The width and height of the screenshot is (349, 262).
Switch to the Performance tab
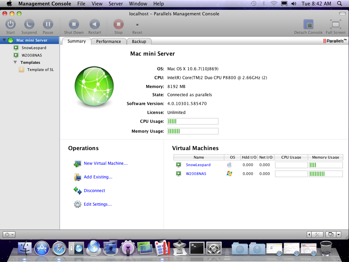(x=108, y=41)
